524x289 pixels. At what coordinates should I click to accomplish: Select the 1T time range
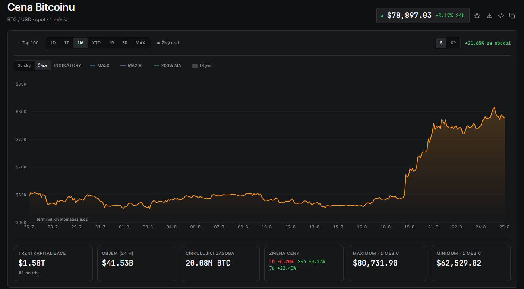(66, 43)
